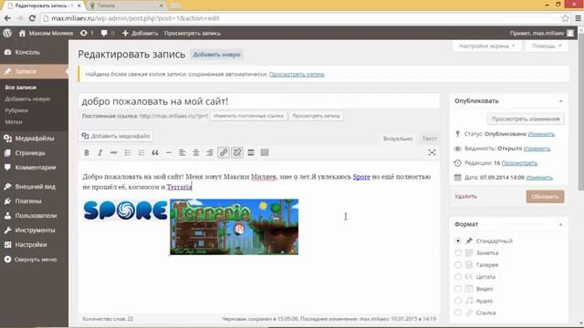
Task: Click the Remove link icon
Action: click(237, 152)
